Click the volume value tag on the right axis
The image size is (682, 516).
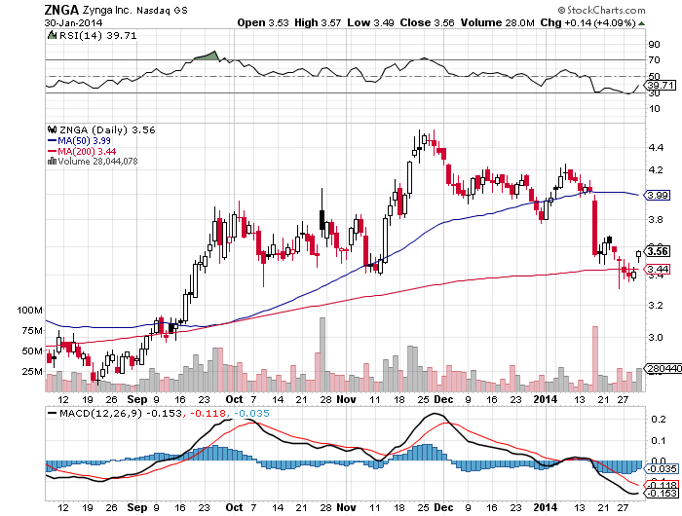(x=663, y=369)
